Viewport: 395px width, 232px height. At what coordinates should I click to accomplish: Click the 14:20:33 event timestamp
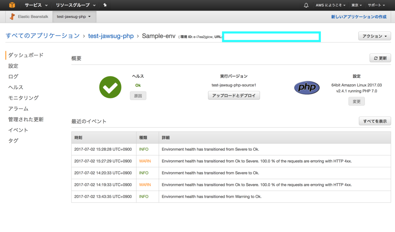[103, 173]
